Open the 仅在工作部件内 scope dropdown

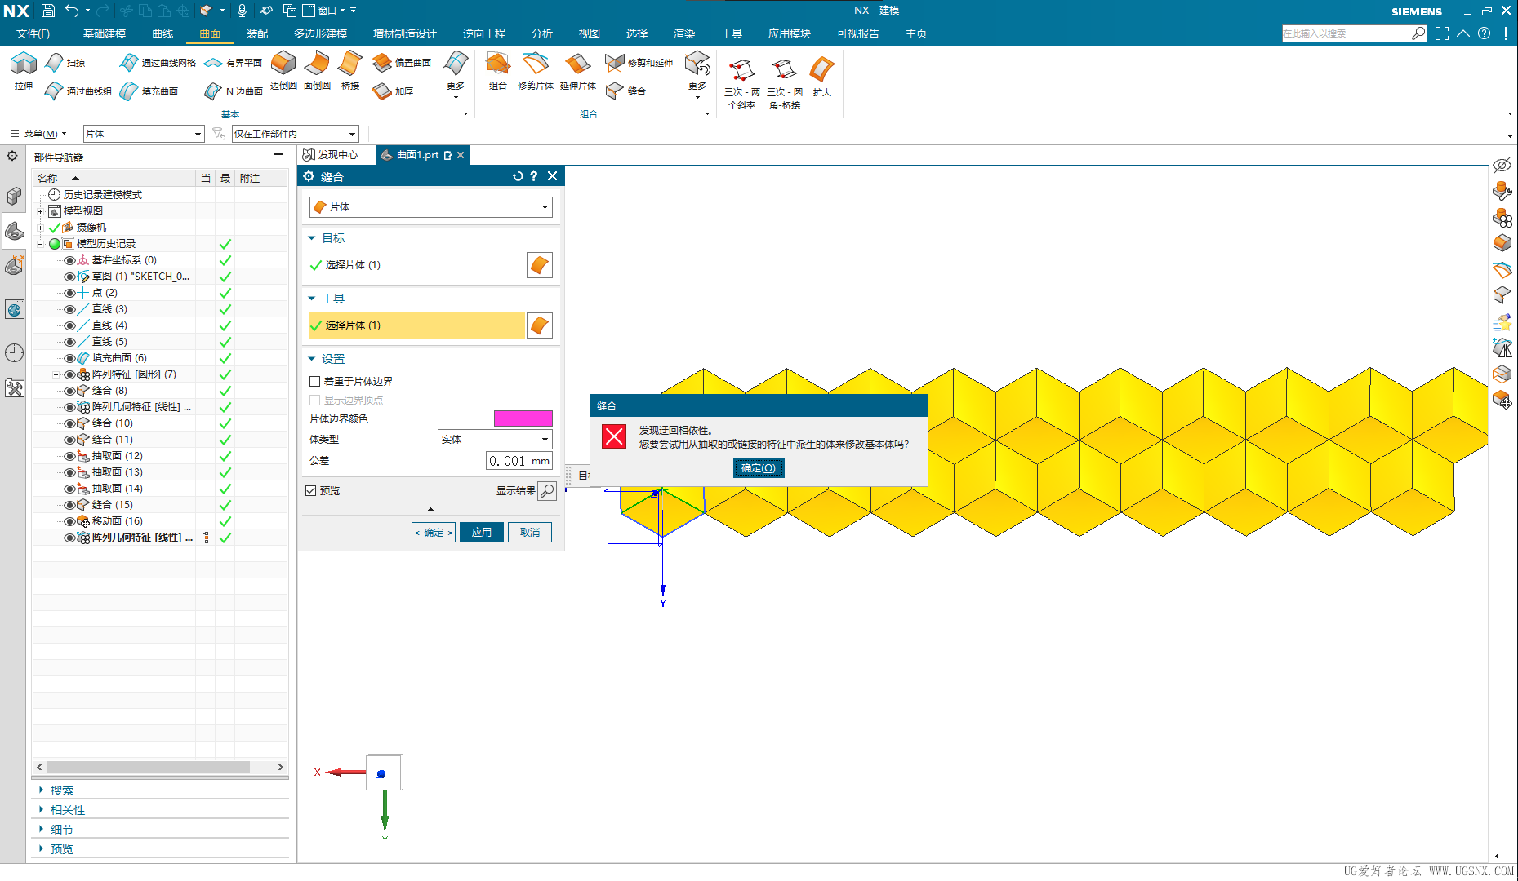[x=296, y=134]
